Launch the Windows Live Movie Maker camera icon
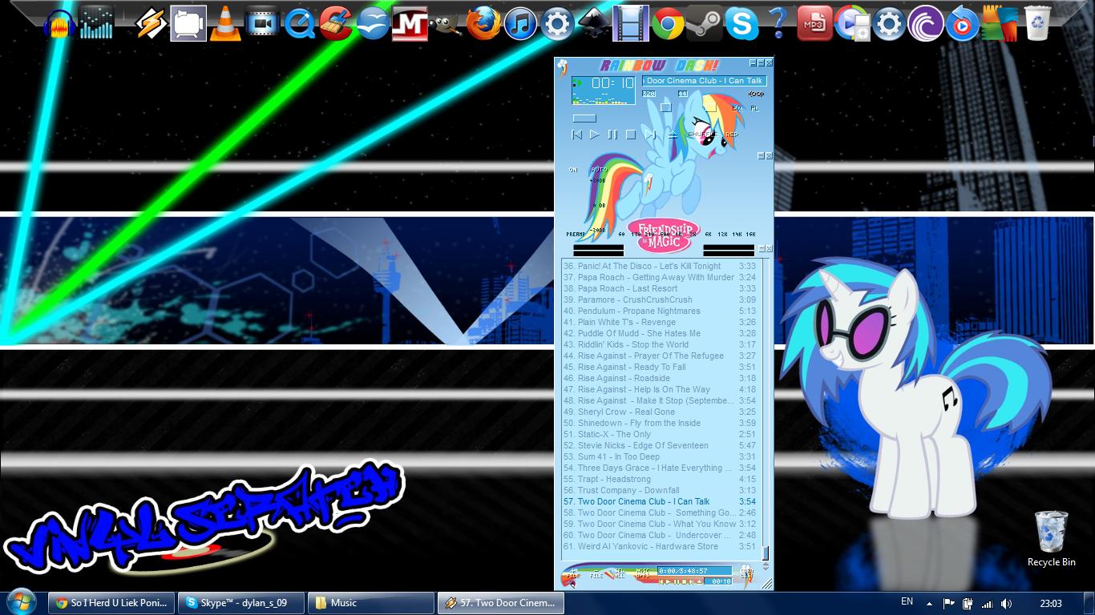This screenshot has height=615, width=1095. tap(262, 24)
